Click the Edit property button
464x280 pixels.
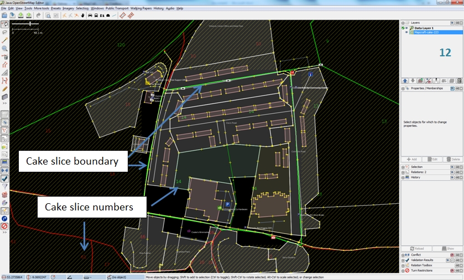click(x=432, y=159)
